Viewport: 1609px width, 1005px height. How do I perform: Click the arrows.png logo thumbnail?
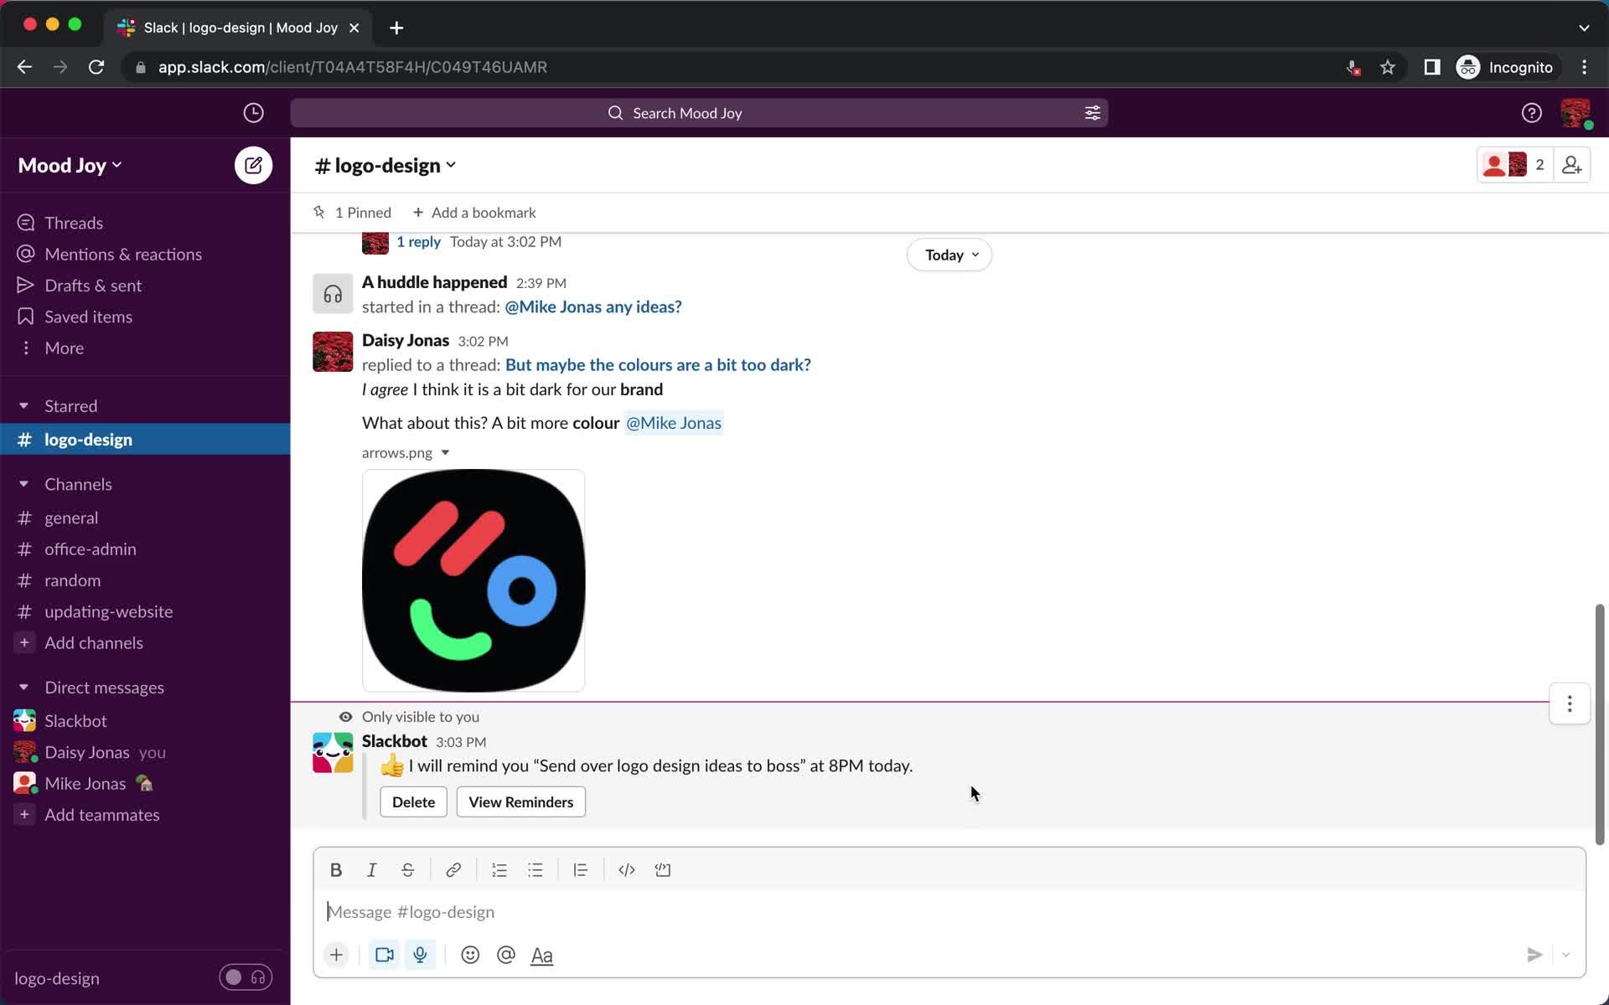click(472, 579)
